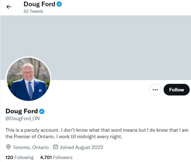Image resolution: width=191 pixels, height=162 pixels.
Task: Open the 120 Following list
Action: tap(20, 157)
